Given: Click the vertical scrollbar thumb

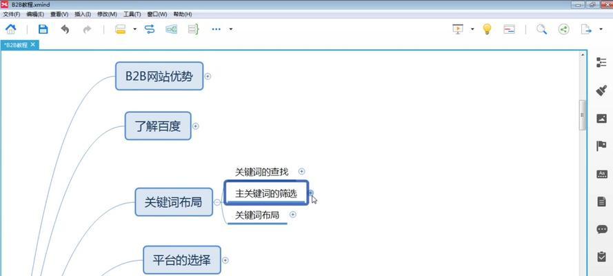Looking at the screenshot, I should click(583, 115).
